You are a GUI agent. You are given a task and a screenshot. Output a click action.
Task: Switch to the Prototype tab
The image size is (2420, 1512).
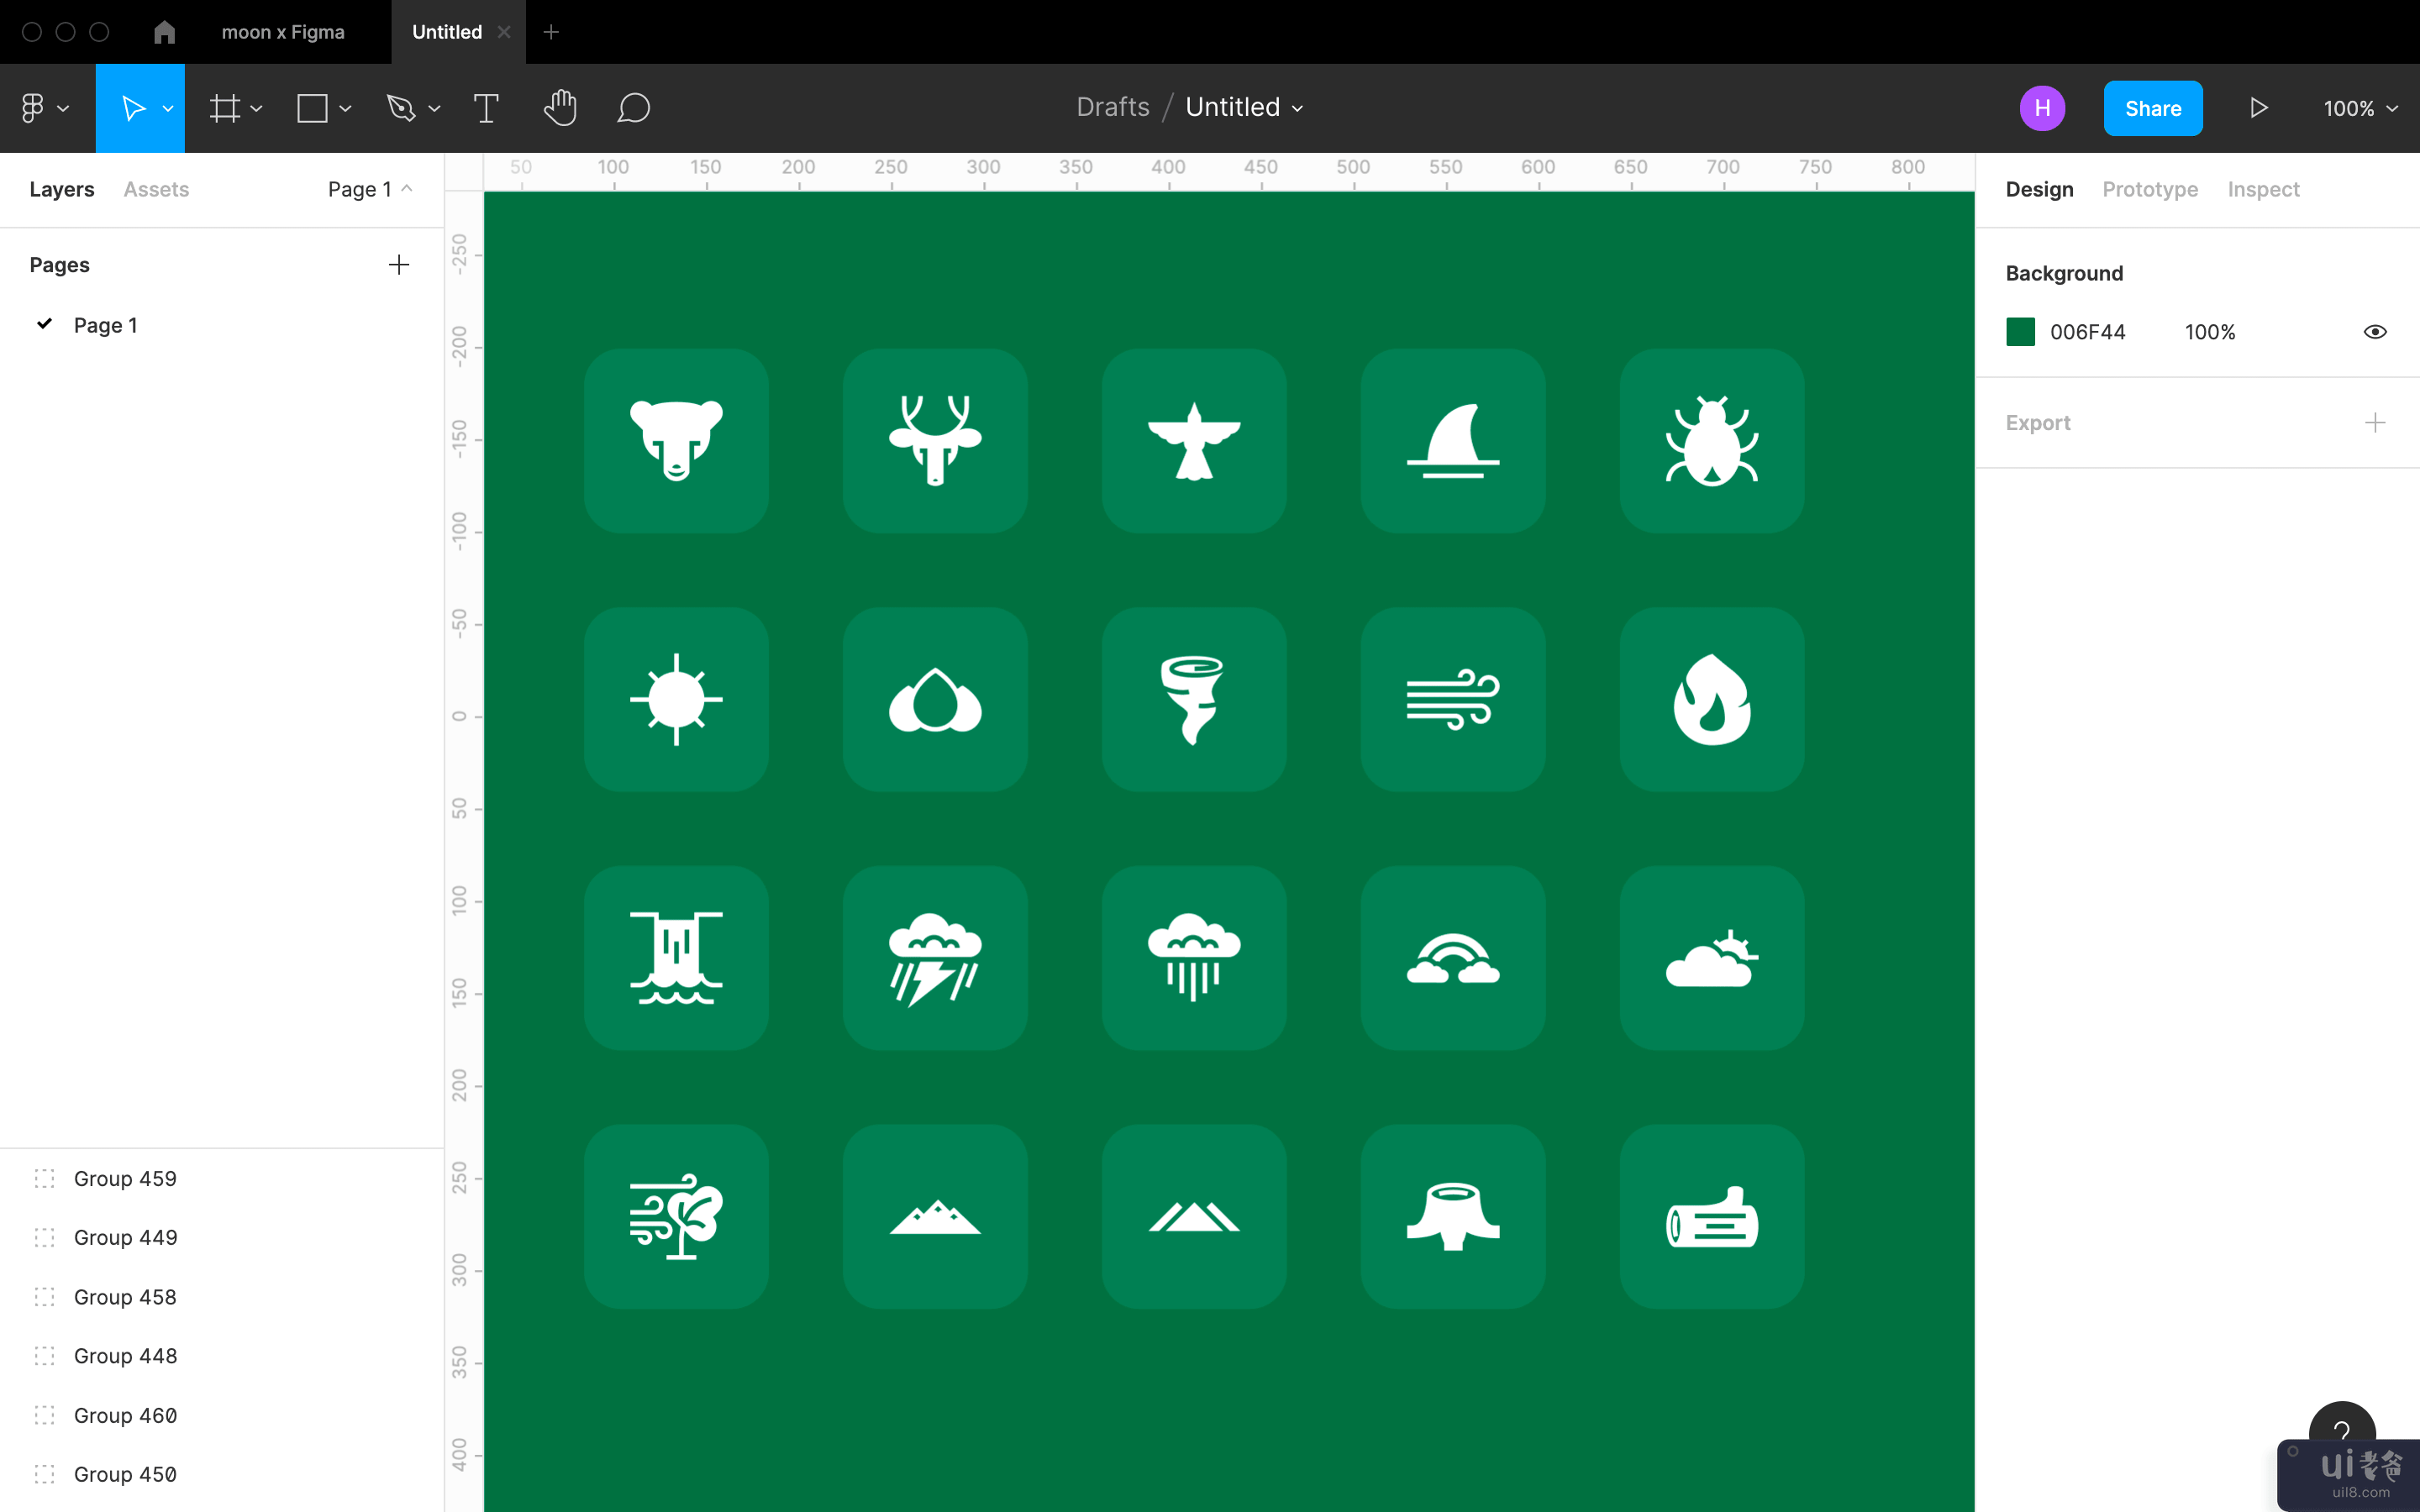(x=2150, y=189)
